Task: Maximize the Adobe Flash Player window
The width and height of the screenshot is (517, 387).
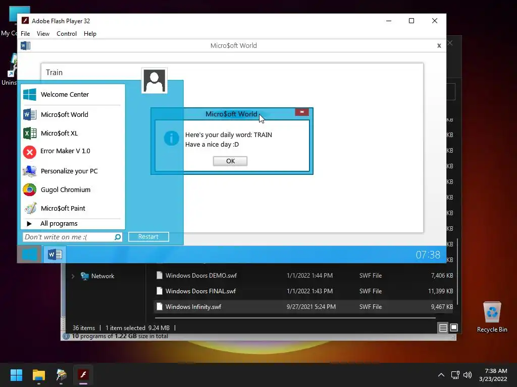Action: click(411, 21)
